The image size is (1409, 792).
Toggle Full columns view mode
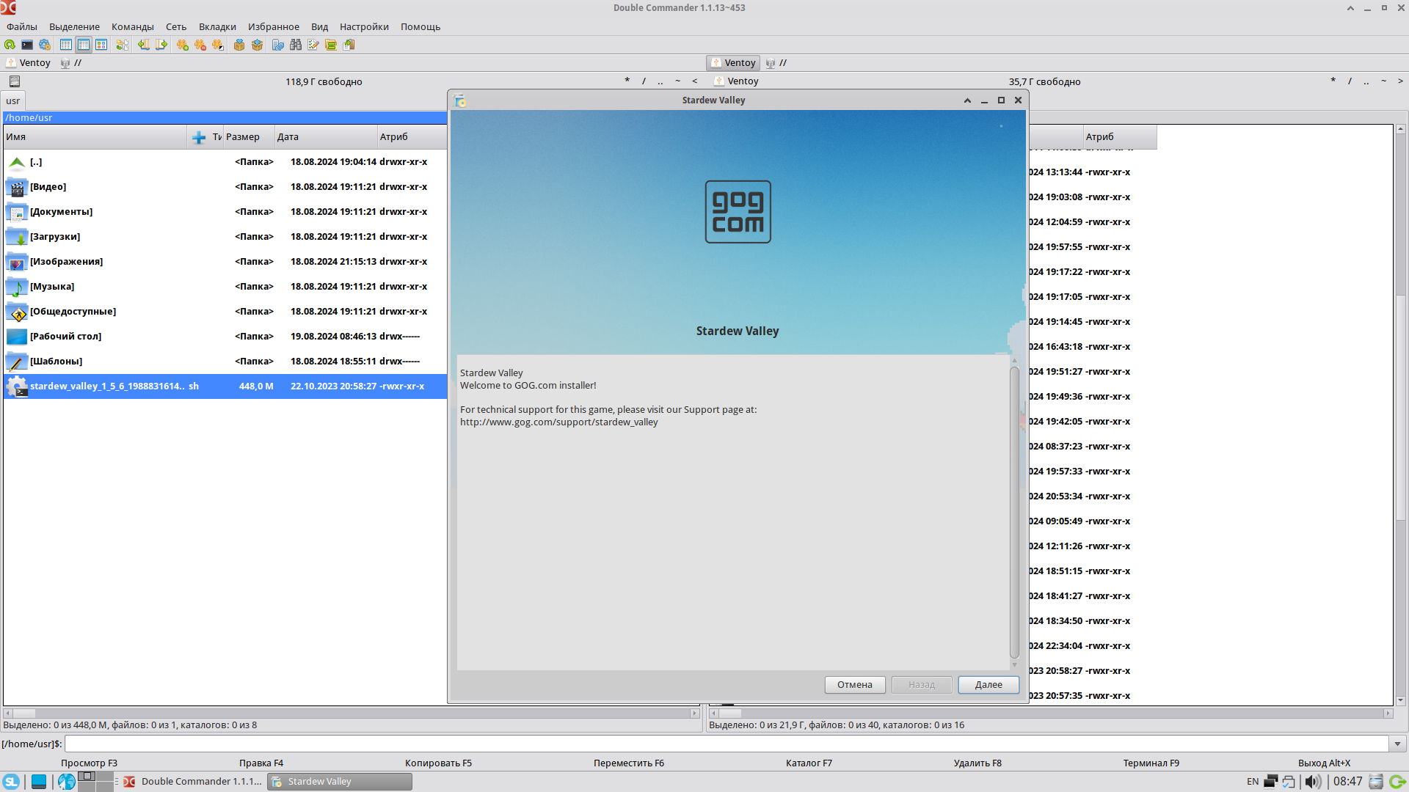point(84,45)
